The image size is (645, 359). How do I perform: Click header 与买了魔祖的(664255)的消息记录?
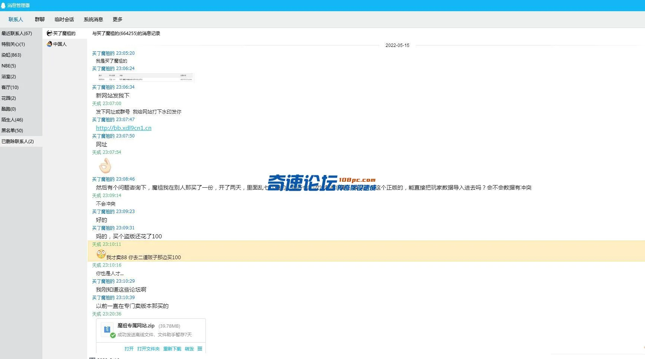pos(126,33)
